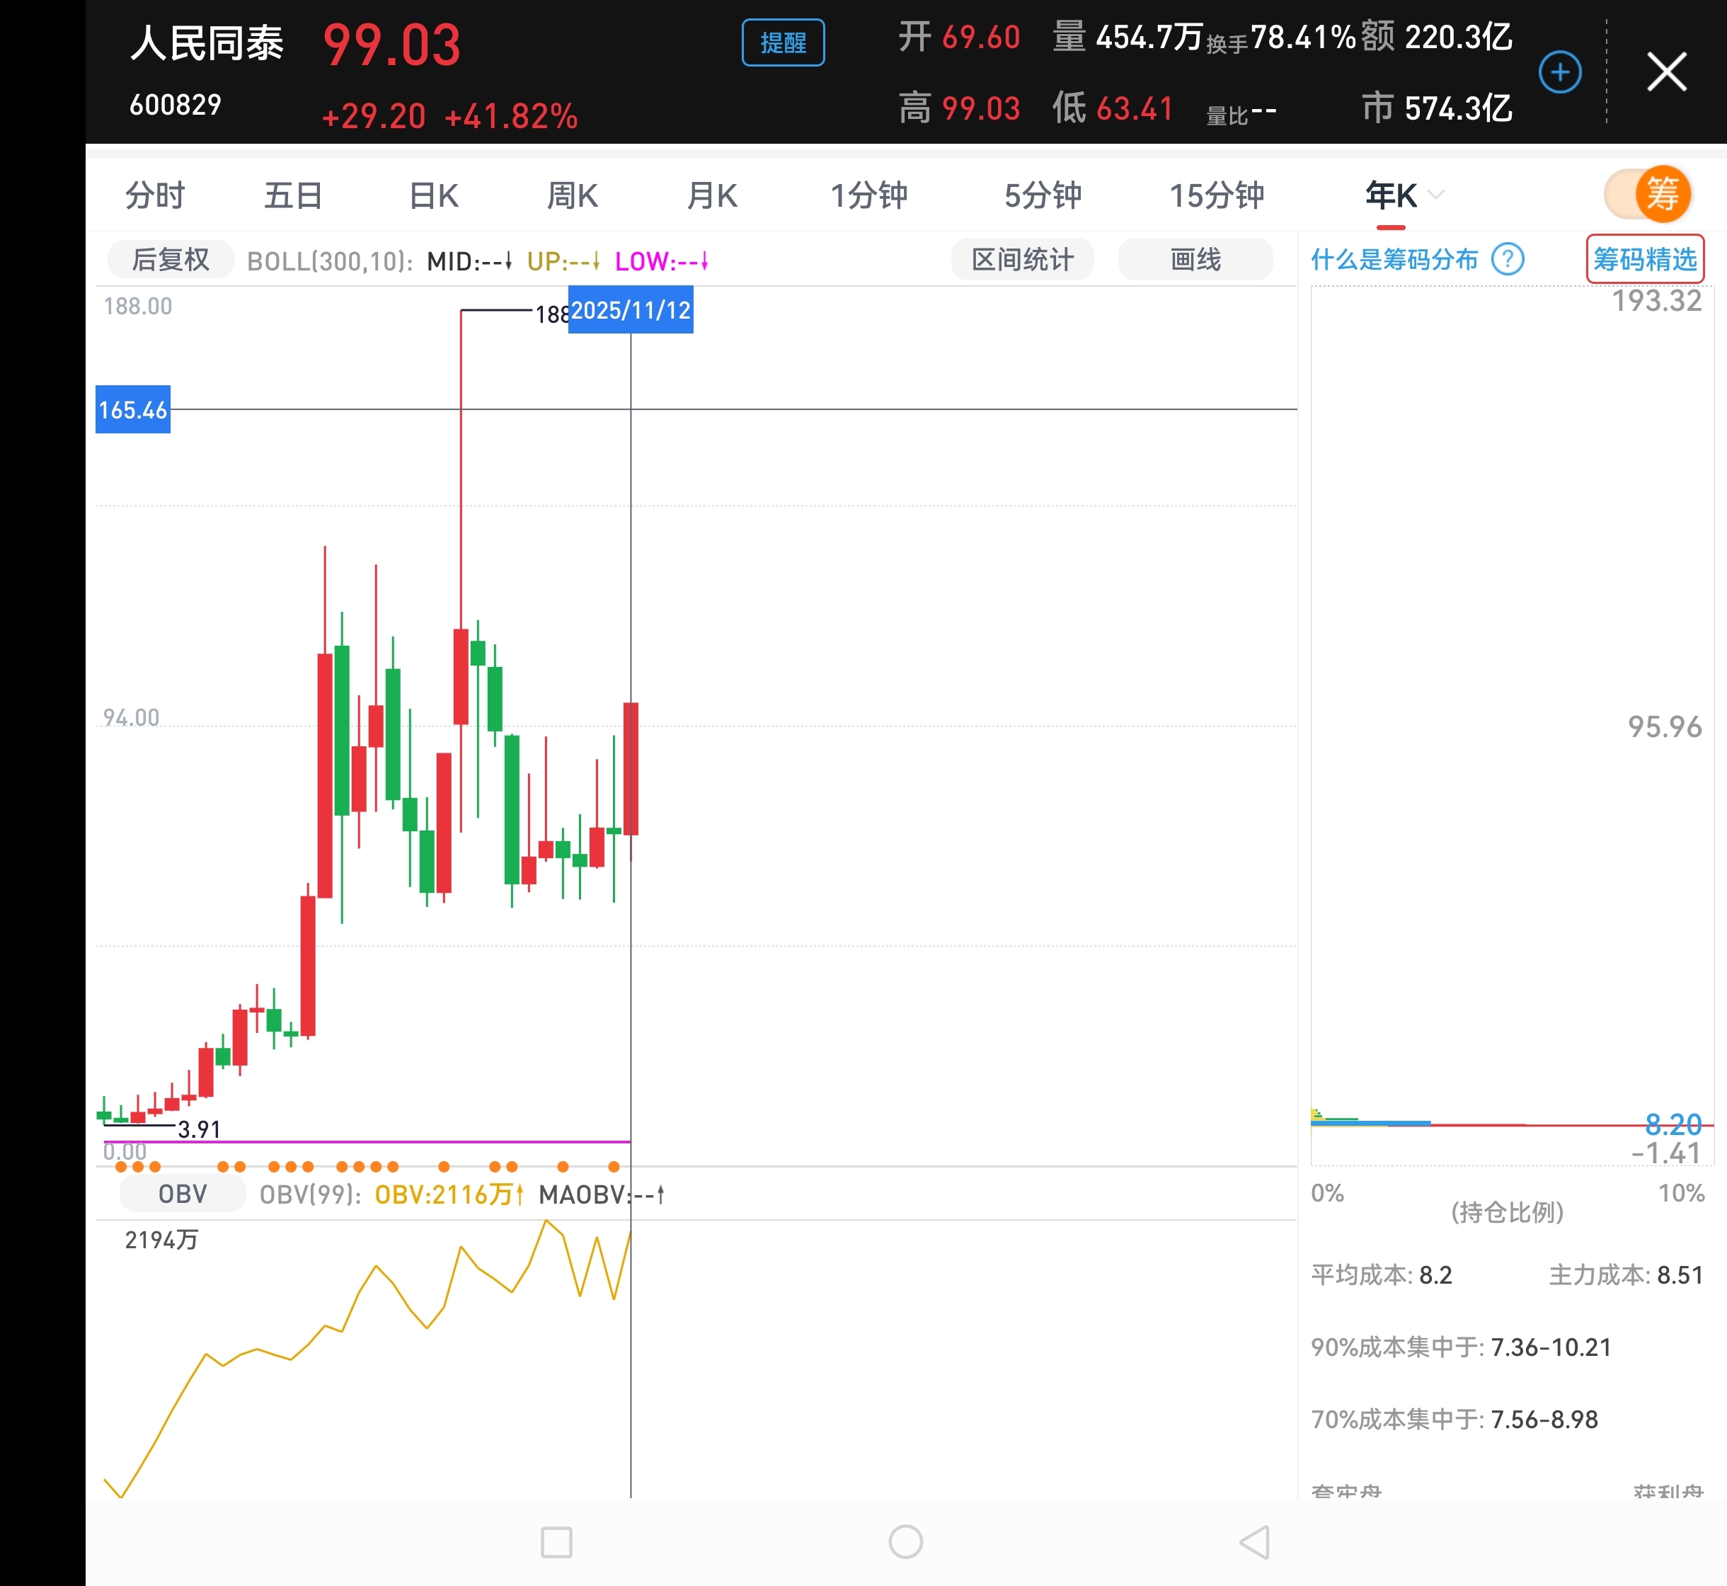The image size is (1727, 1586).
Task: Toggle the 后复权 price adjustment mode
Action: (x=170, y=259)
